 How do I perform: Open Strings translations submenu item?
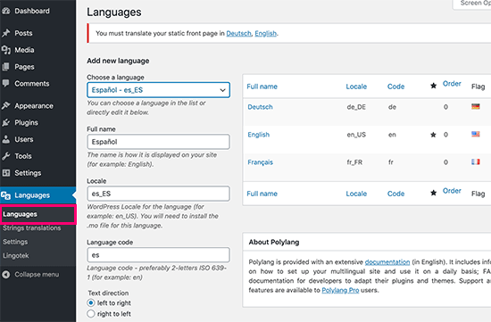tap(32, 228)
